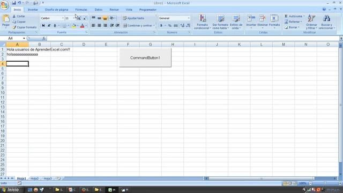Click the CommandButton1 button
Viewport: 343px width, 193px height.
[145, 58]
